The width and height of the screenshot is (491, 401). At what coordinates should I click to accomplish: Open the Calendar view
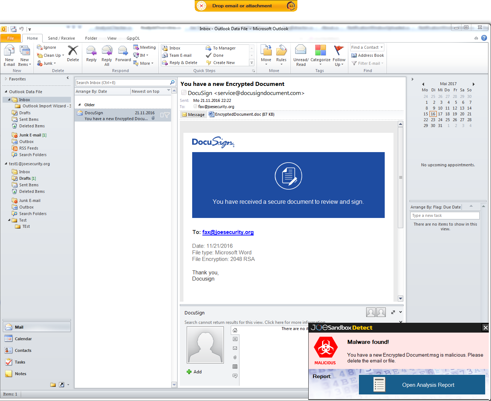click(37, 339)
